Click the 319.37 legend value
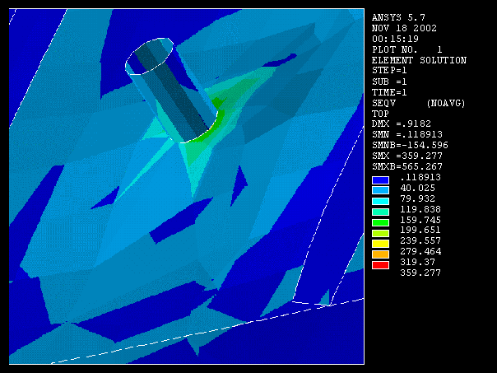This screenshot has height=373, width=497. pyautogui.click(x=417, y=263)
